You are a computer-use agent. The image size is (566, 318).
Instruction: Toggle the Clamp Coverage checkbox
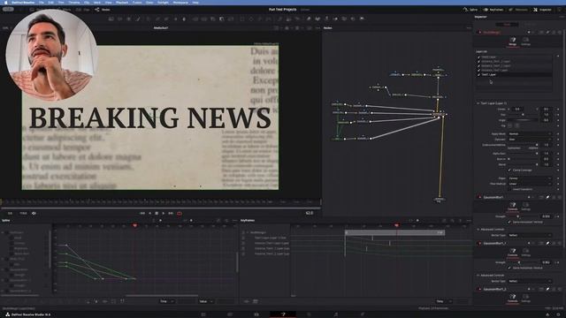click(509, 170)
